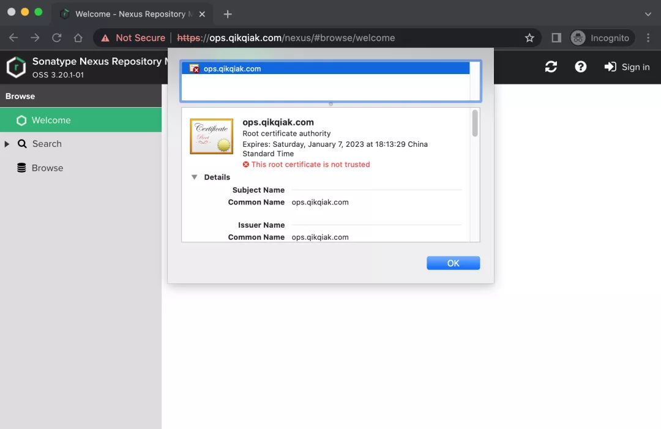The width and height of the screenshot is (661, 429).
Task: Select Browse in the sidebar
Action: [47, 168]
